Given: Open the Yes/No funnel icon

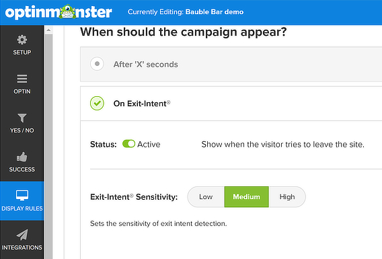Looking at the screenshot, I should 22,118.
